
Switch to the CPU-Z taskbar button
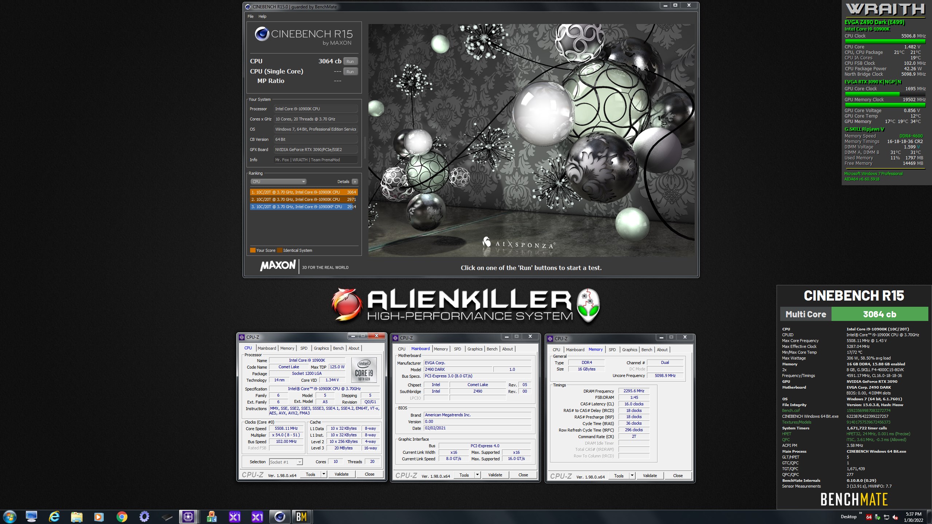point(189,517)
